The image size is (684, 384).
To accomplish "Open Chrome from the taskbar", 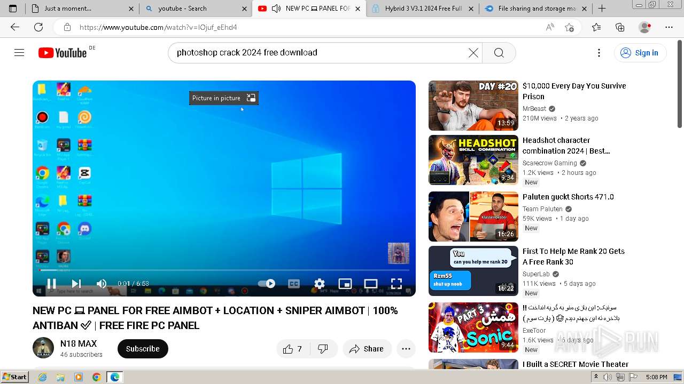I will [96, 377].
